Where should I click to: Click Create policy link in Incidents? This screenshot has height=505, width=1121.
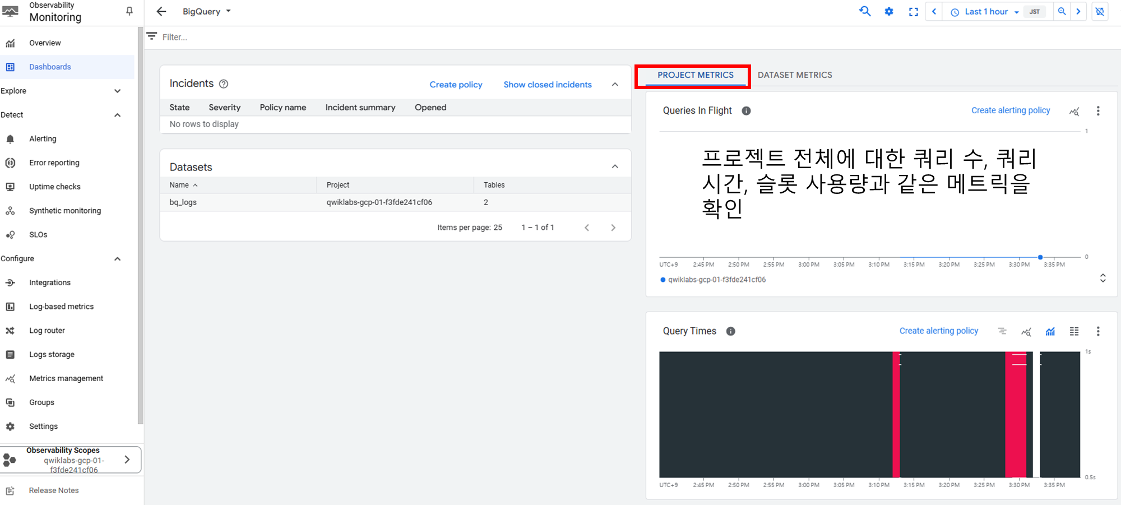(x=456, y=85)
